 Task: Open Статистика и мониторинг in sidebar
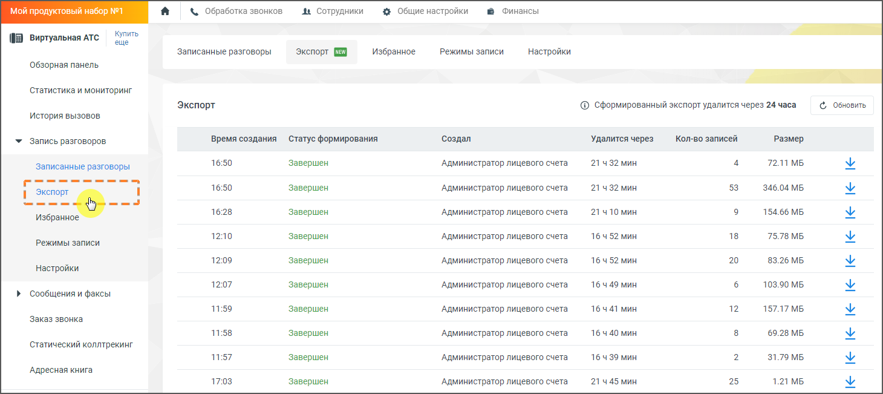tap(81, 90)
